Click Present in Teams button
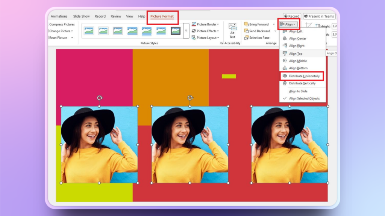 click(319, 16)
